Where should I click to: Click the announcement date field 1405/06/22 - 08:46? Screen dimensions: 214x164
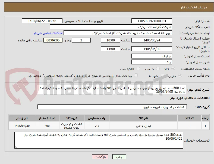[42, 21]
